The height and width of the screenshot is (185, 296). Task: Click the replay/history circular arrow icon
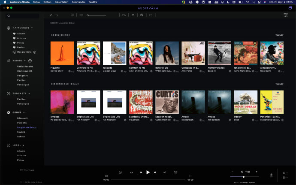pyautogui.click(x=120, y=172)
